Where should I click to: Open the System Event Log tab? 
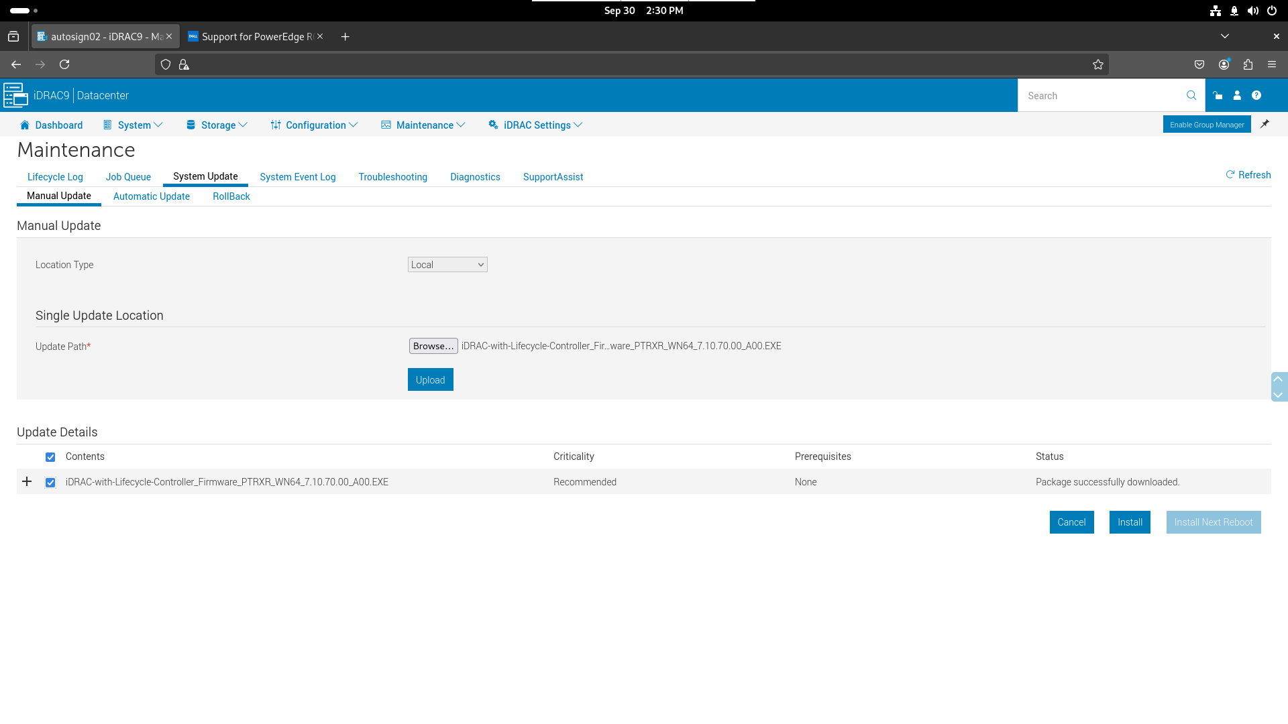(298, 177)
